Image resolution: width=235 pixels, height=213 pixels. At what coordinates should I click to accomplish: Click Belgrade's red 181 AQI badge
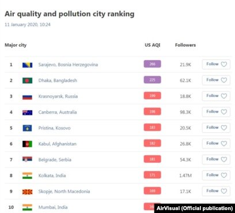pyautogui.click(x=153, y=159)
